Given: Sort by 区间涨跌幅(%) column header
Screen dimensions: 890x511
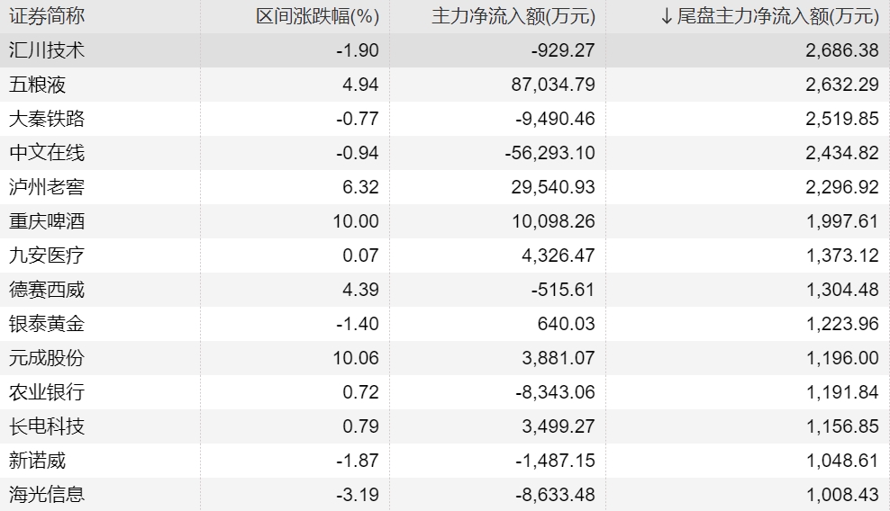Looking at the screenshot, I should (317, 16).
